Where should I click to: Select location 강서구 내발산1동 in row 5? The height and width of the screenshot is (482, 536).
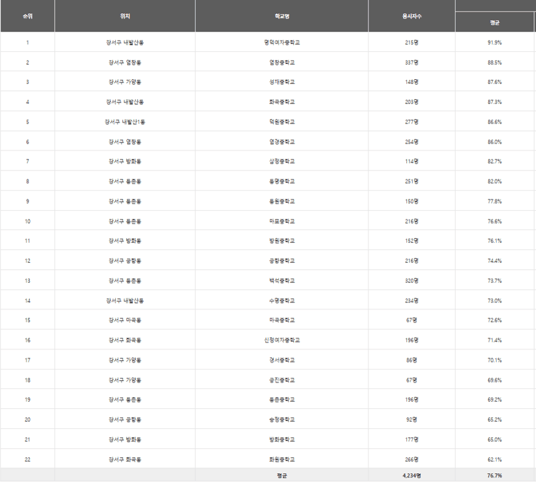(x=125, y=122)
